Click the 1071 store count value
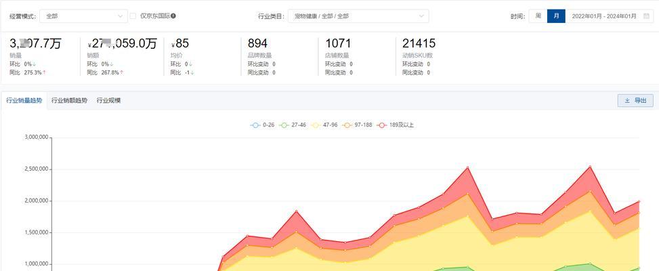 (338, 43)
